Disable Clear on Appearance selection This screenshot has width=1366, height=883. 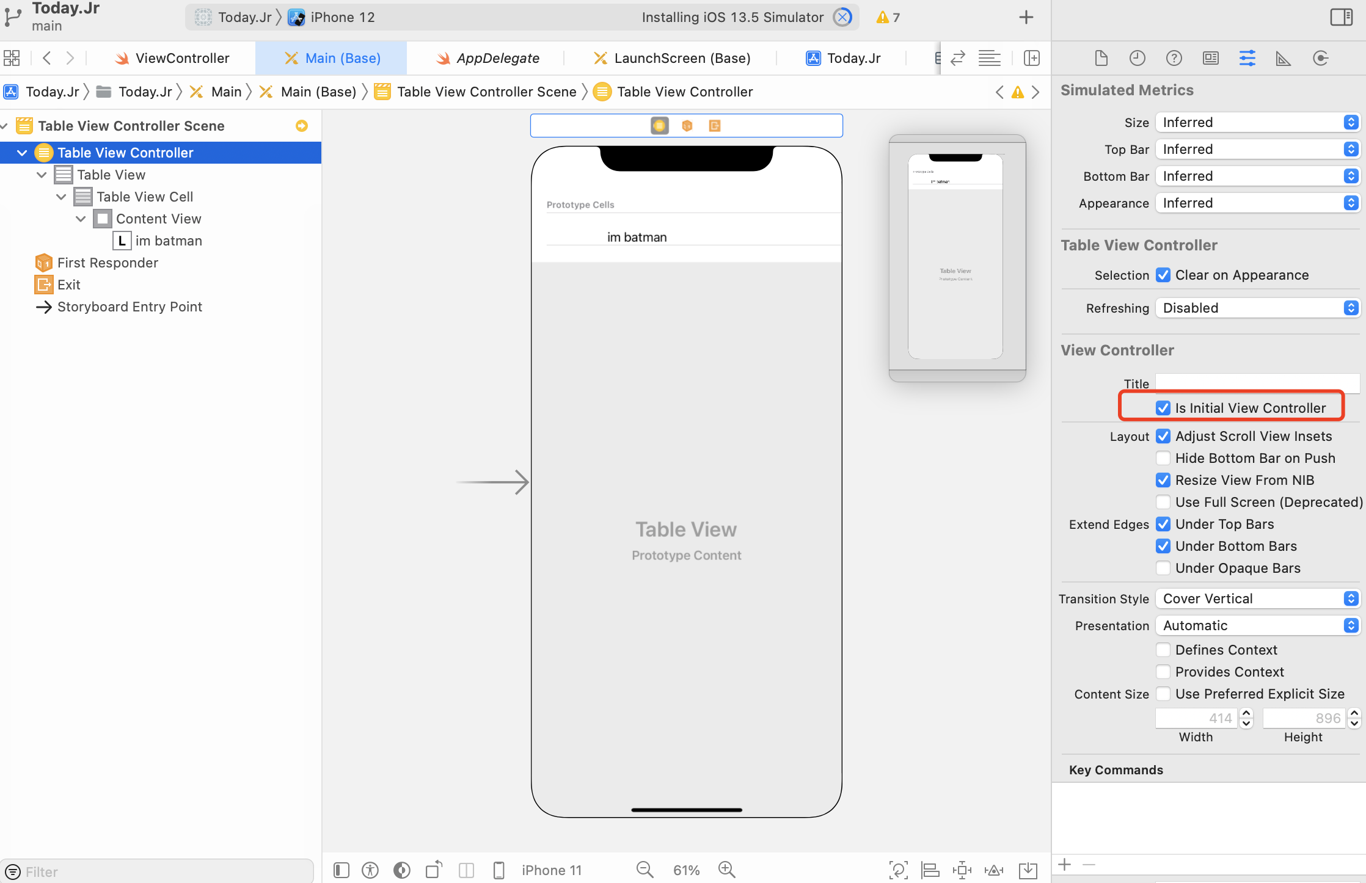[1163, 275]
